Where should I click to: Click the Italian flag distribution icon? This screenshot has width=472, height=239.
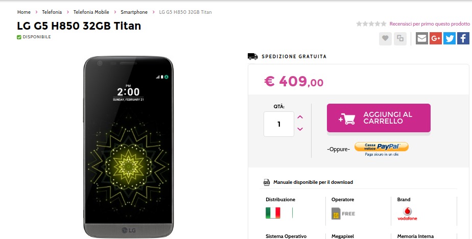[x=273, y=213]
